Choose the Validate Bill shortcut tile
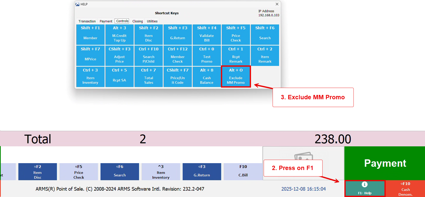Image resolution: width=425 pixels, height=197 pixels. tap(207, 34)
